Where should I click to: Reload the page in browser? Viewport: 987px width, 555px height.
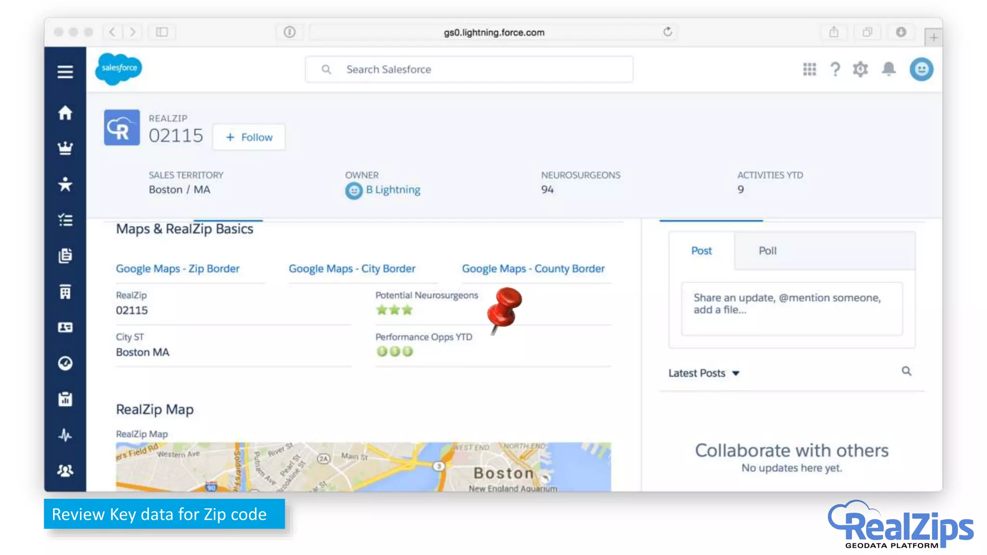point(667,32)
